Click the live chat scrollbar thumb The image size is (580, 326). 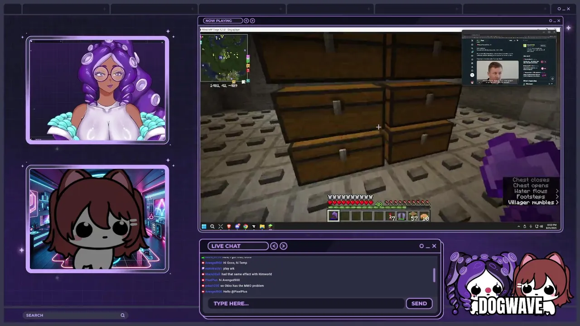coord(434,275)
